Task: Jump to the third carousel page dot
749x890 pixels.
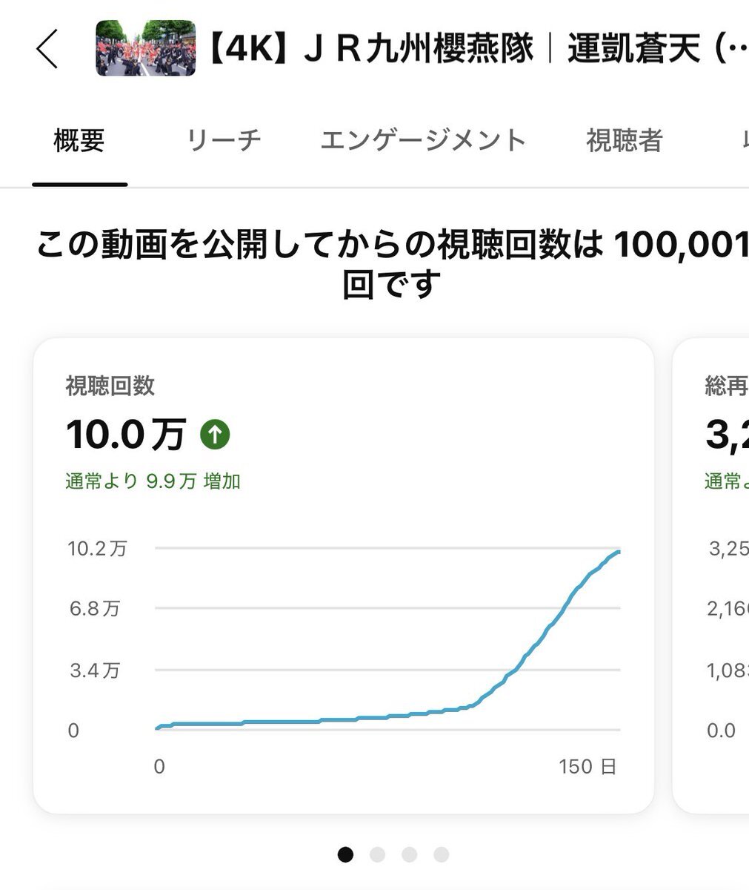Action: 409,854
